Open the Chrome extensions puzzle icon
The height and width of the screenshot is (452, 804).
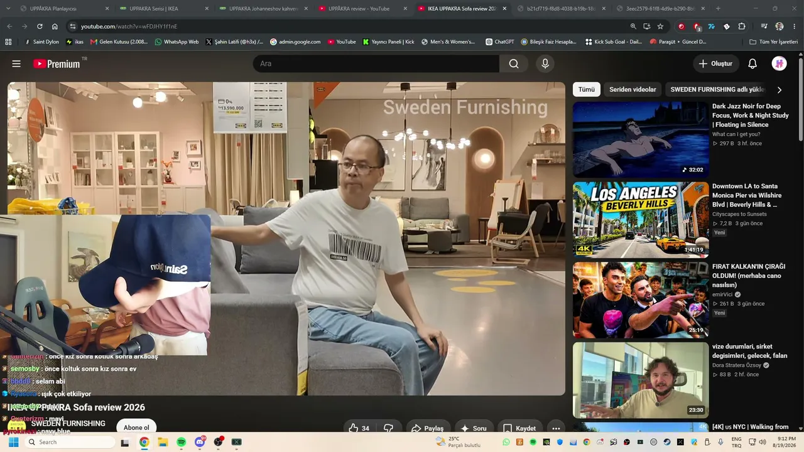(x=742, y=26)
